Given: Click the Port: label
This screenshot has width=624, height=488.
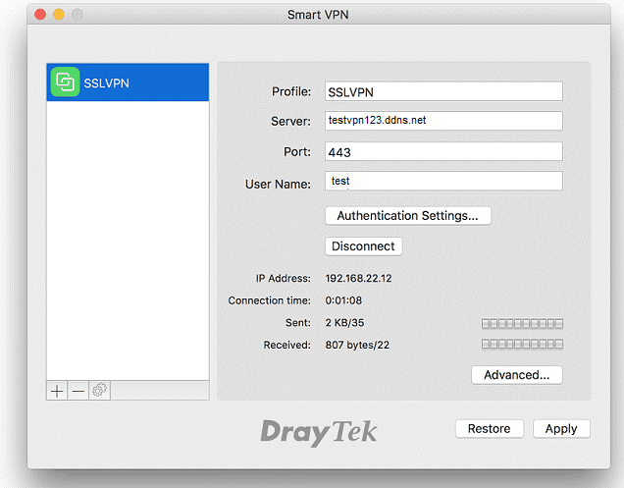Looking at the screenshot, I should tap(297, 152).
